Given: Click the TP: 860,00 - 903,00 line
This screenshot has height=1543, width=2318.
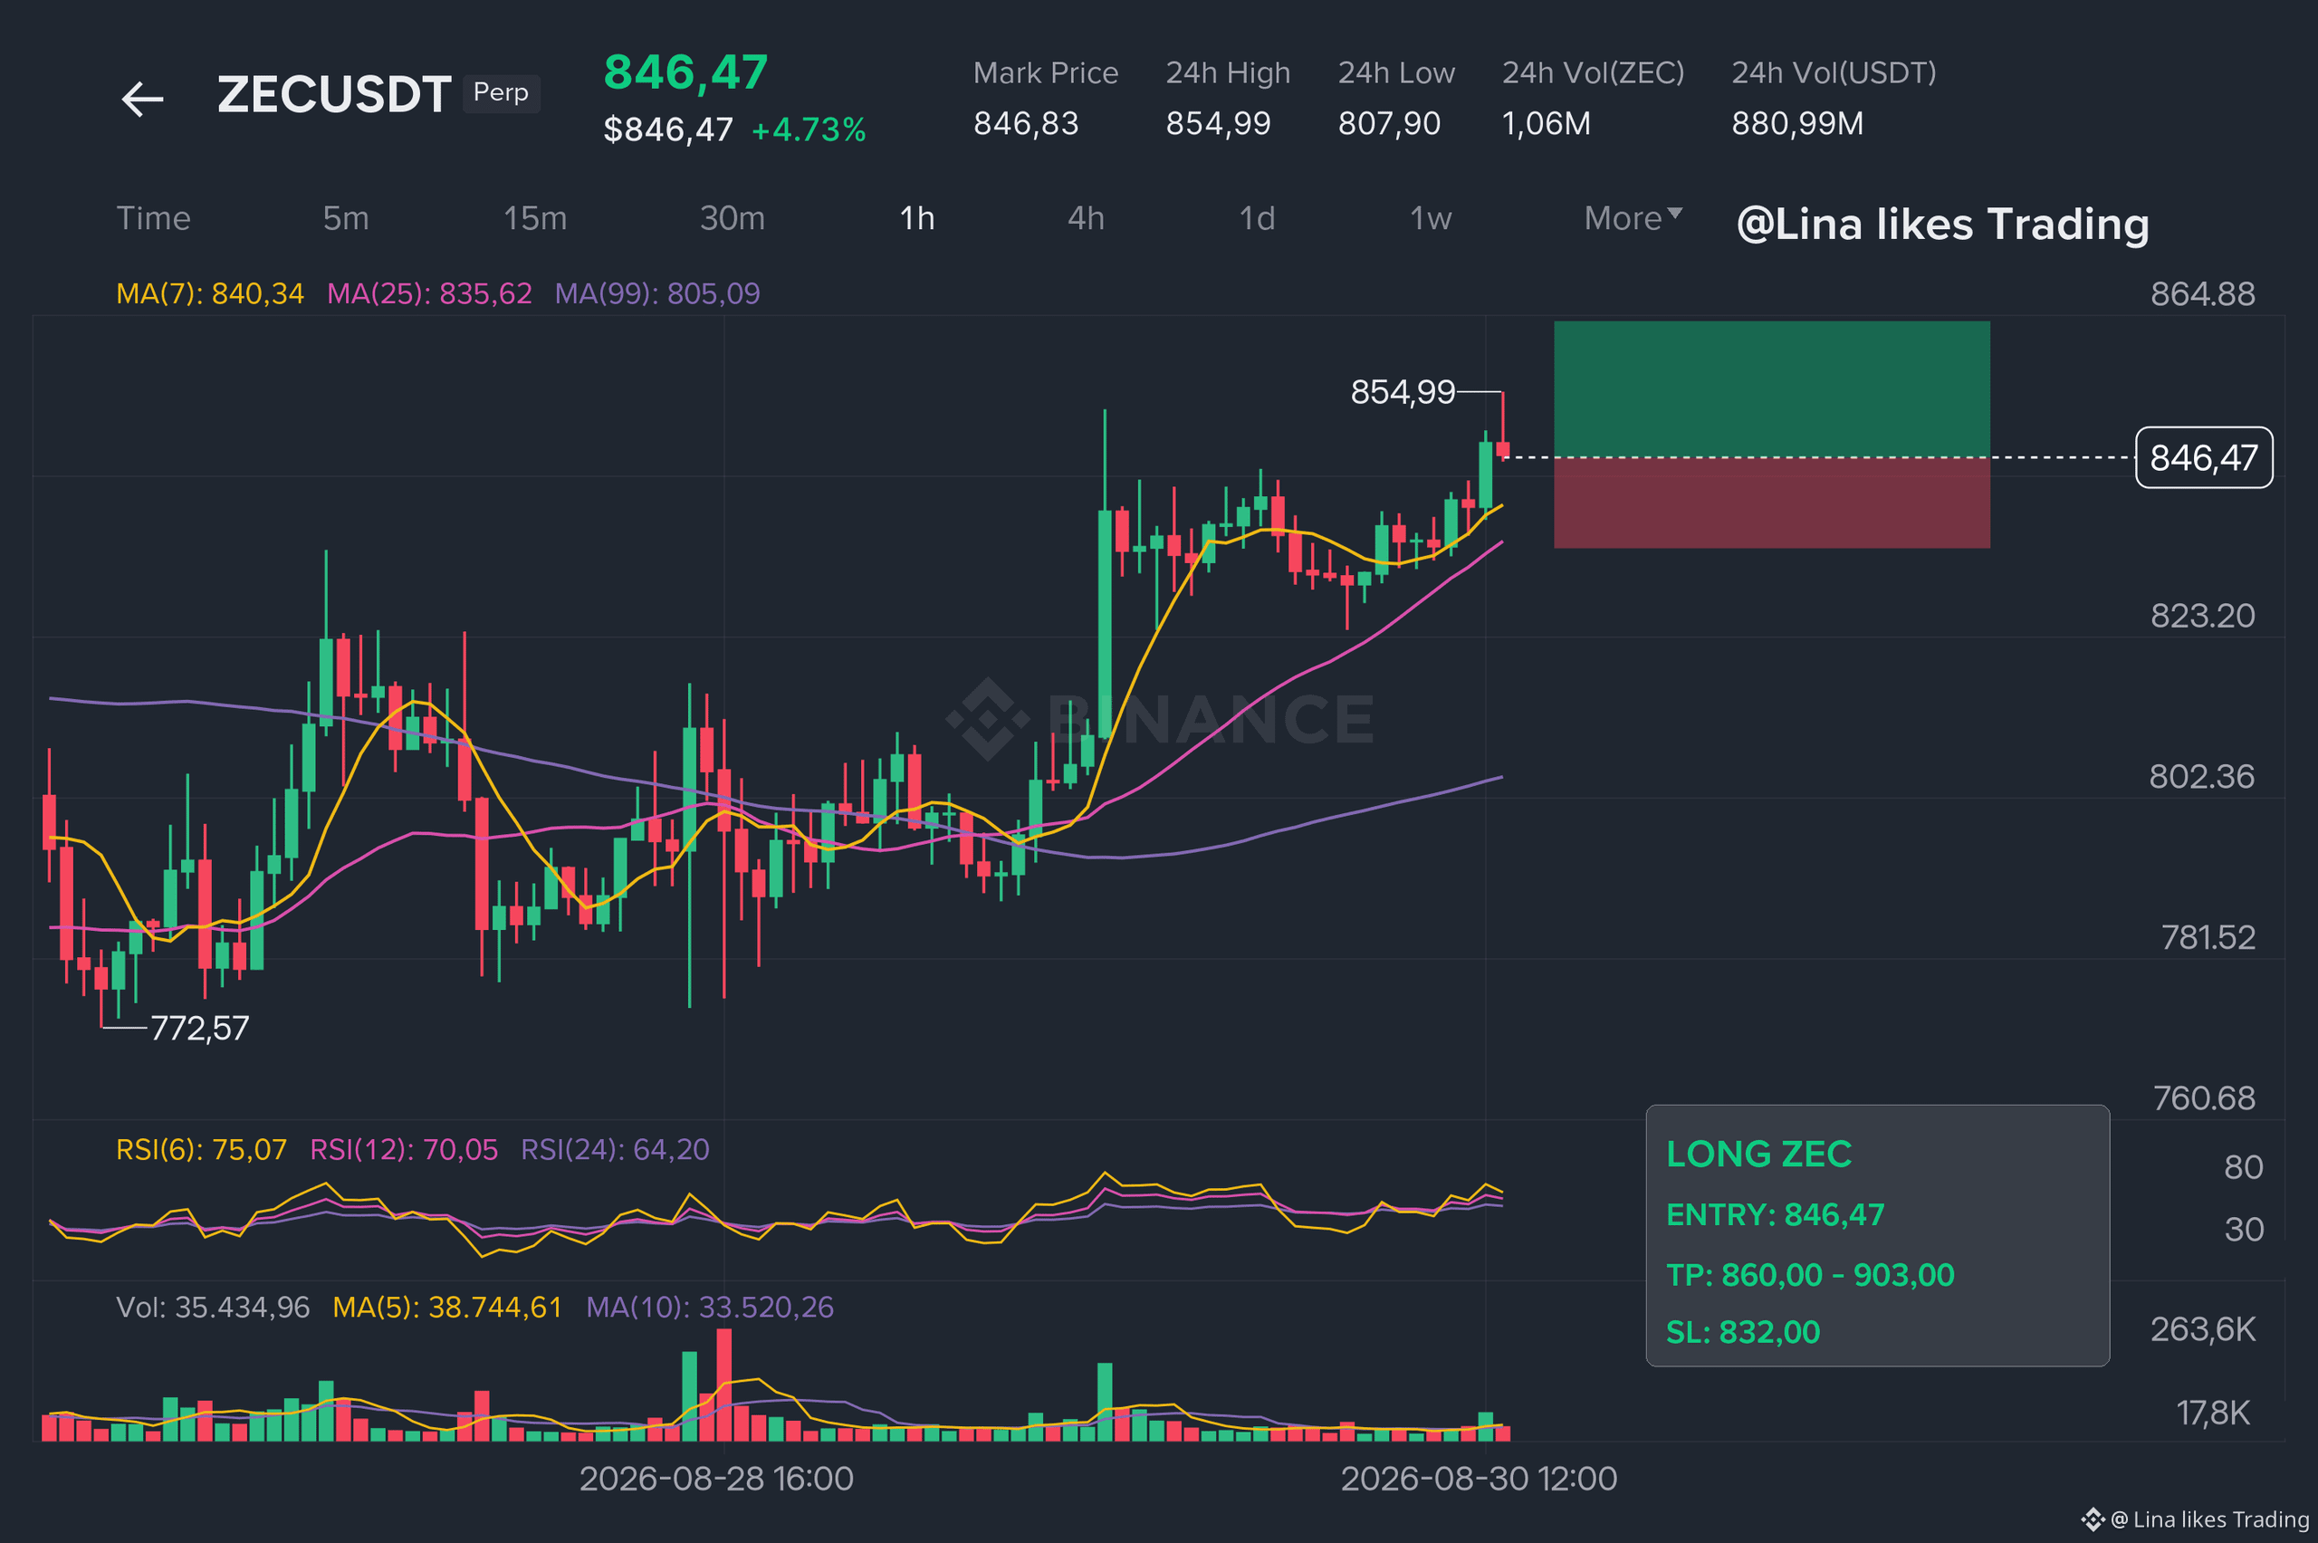Looking at the screenshot, I should click(1810, 1275).
